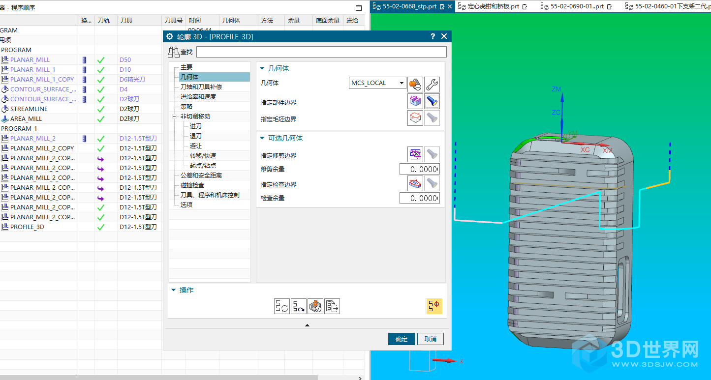Maximize the operation navigator panel
The height and width of the screenshot is (380, 711).
pos(358,7)
